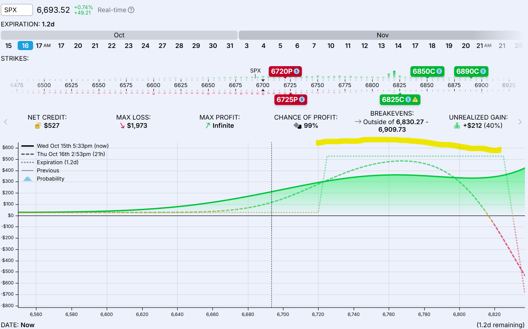Click the dice icon under Chance of Profit
Viewport: 528px width, 329px height.
coord(297,126)
